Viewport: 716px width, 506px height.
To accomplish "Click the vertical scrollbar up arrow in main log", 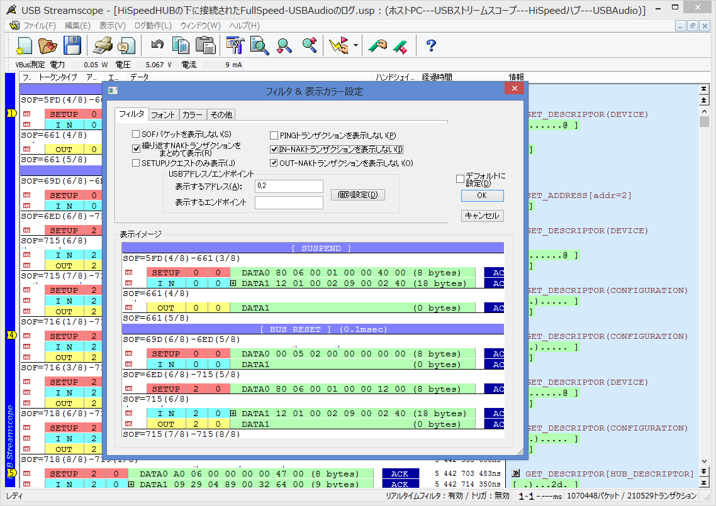I will 703,111.
